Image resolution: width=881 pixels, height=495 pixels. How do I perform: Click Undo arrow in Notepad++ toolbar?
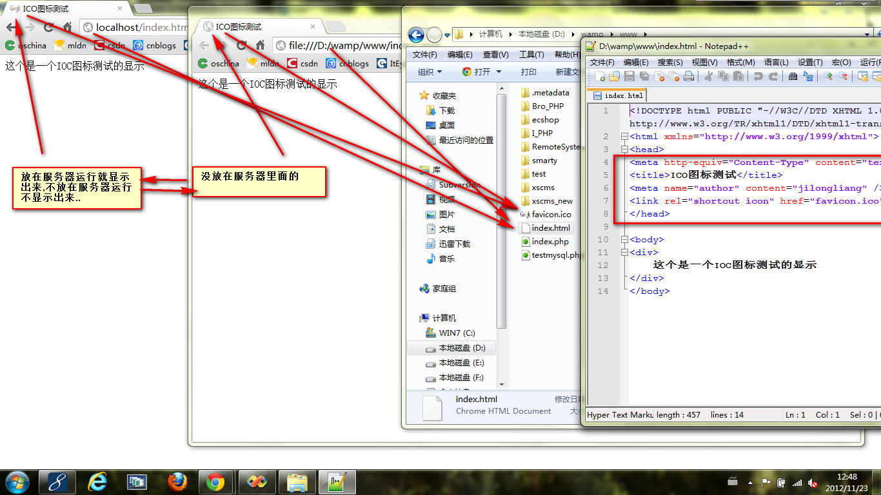(x=758, y=76)
